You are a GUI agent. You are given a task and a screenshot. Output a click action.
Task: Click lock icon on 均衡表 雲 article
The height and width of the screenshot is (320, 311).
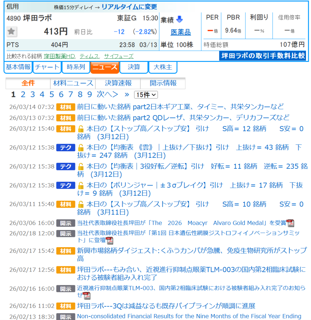81,147
